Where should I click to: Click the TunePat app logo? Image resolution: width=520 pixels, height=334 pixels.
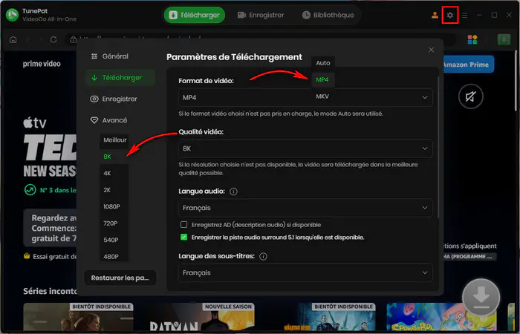13,15
